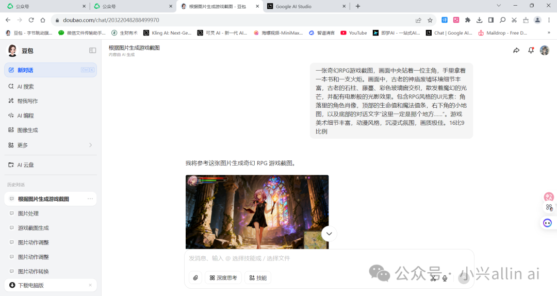Open the 技能 skills menu

click(x=258, y=277)
